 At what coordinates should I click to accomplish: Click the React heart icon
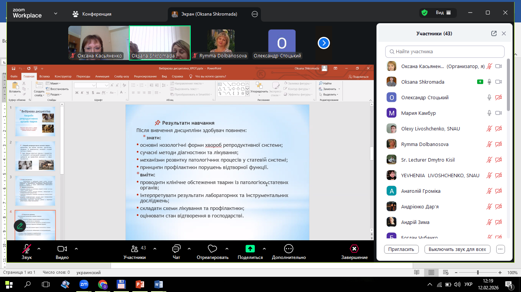pyautogui.click(x=212, y=249)
